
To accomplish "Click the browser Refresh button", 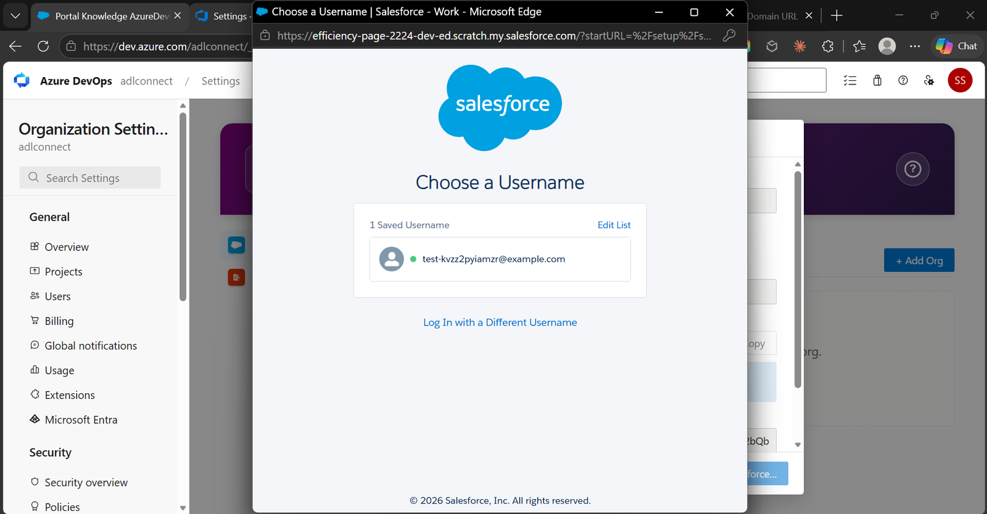I will [43, 46].
